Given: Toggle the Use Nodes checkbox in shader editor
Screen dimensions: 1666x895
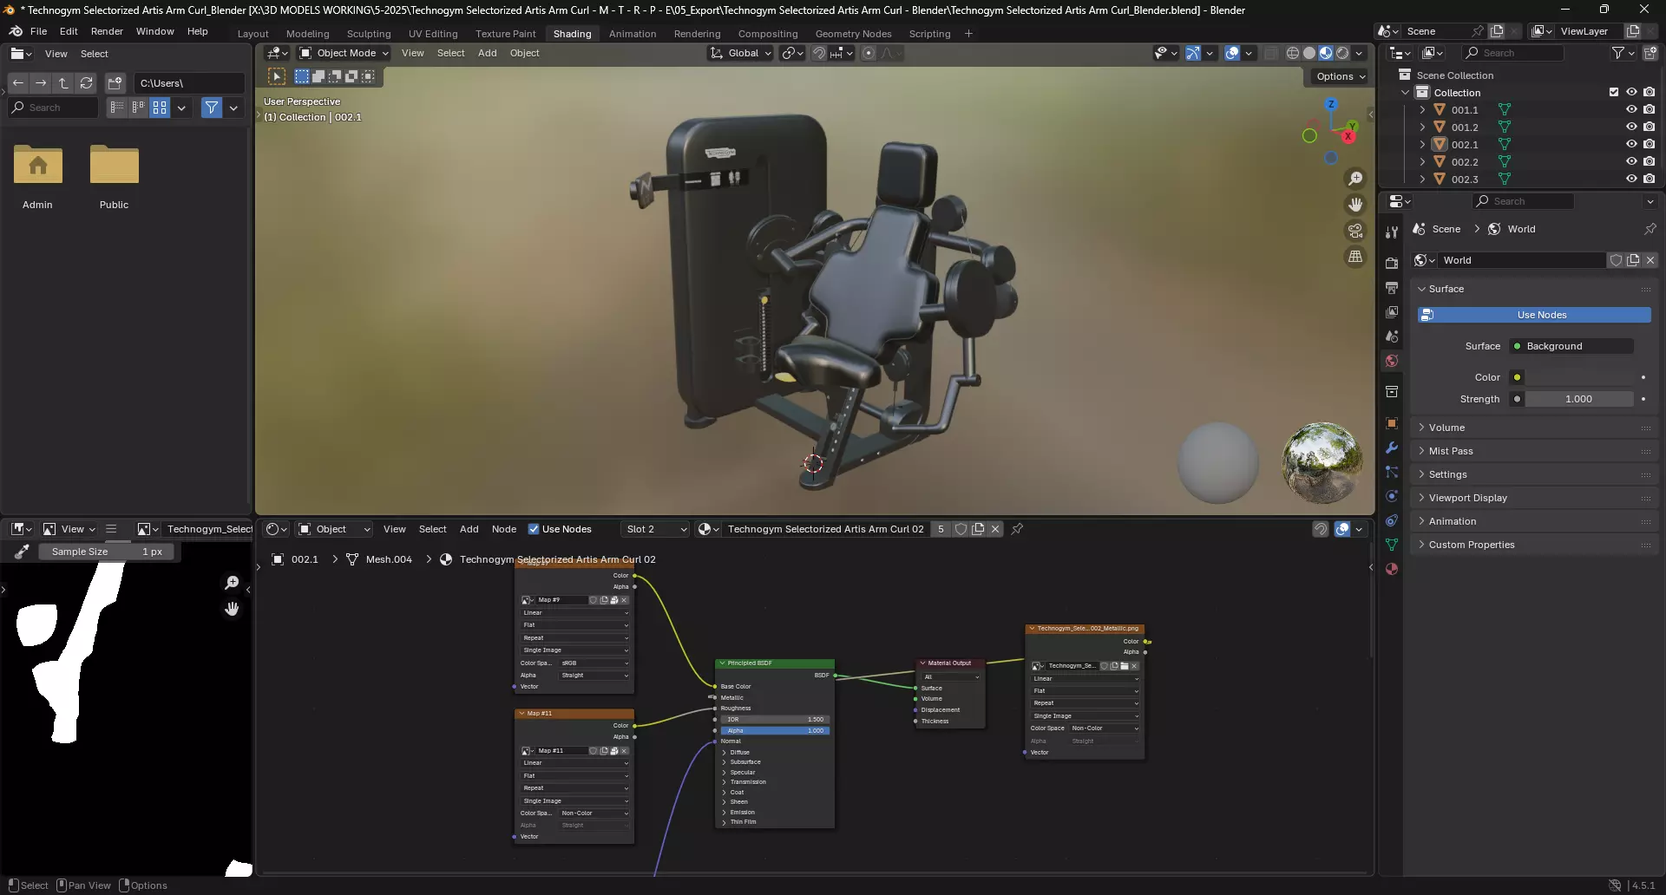Looking at the screenshot, I should pos(534,529).
